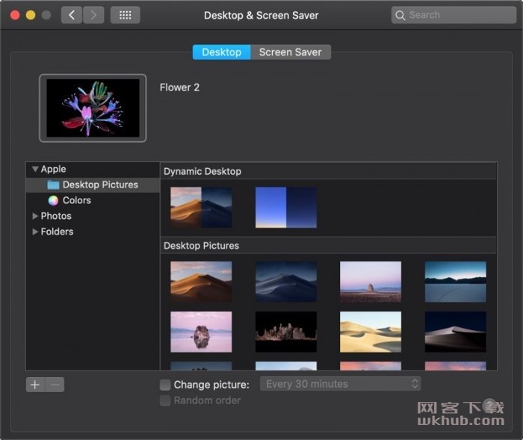Viewport: 523px width, 440px height.
Task: Click the blue Desktop Pictures folder icon
Action: (x=53, y=185)
